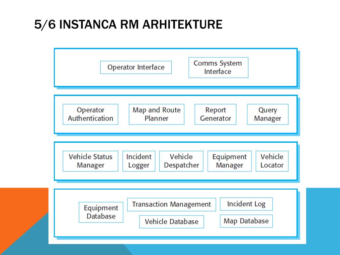Select the Incident Log box

click(246, 204)
